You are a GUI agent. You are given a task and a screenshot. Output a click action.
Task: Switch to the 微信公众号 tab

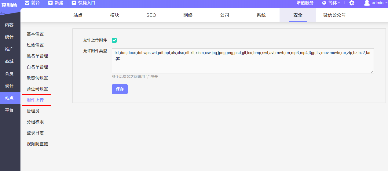(335, 15)
